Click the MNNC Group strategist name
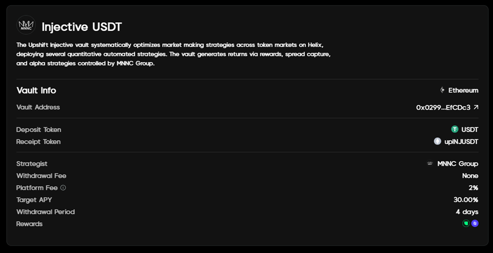The image size is (493, 253). (x=458, y=164)
